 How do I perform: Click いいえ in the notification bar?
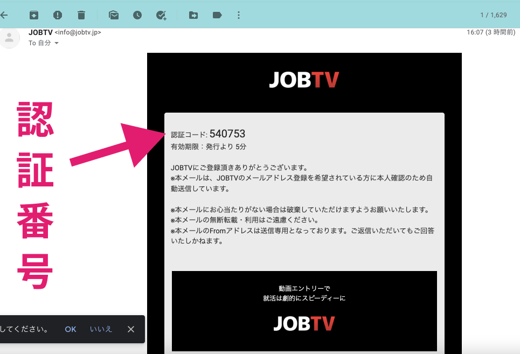point(101,329)
